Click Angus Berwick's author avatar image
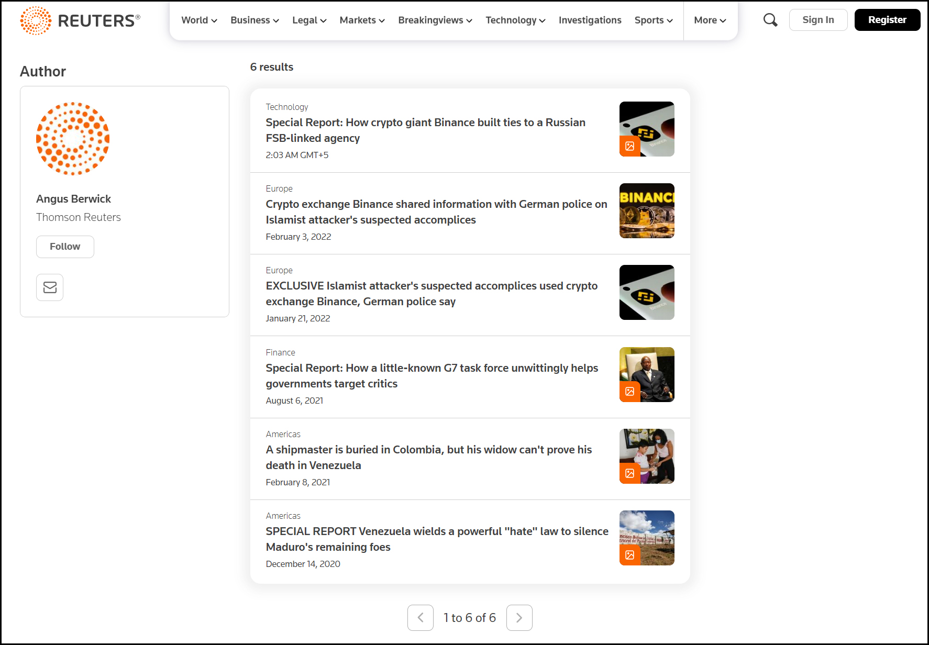This screenshot has width=929, height=645. [73, 139]
